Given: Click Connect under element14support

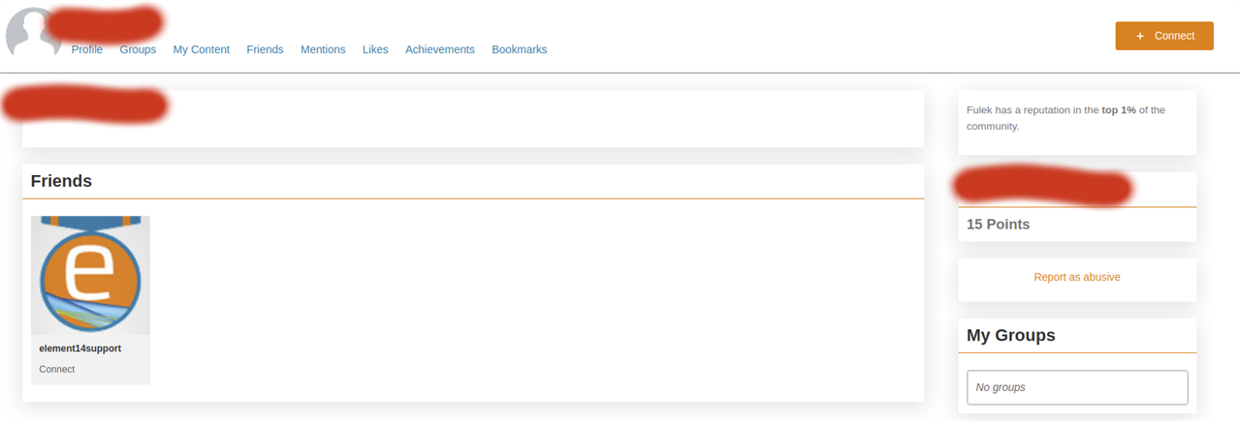Looking at the screenshot, I should pyautogui.click(x=57, y=370).
